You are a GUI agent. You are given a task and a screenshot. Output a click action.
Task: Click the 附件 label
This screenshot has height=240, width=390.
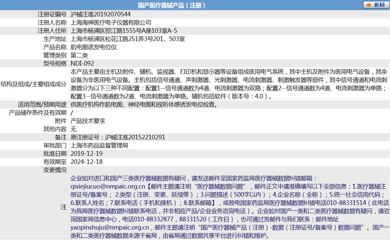click(61, 121)
